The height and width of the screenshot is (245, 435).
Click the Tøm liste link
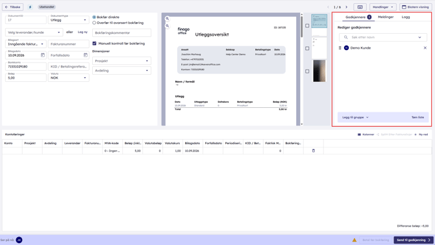click(417, 117)
